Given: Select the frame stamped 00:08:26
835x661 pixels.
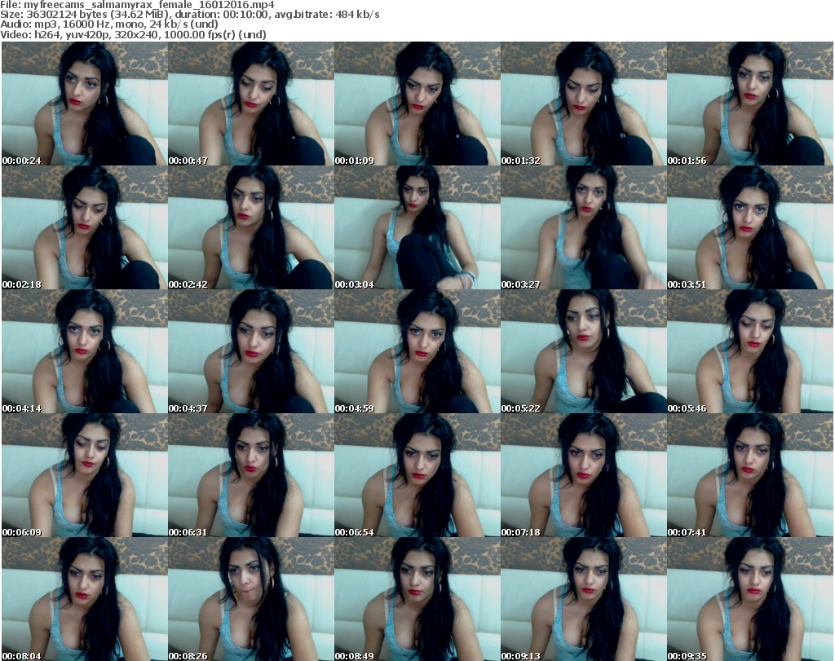Looking at the screenshot, I should pos(251,599).
